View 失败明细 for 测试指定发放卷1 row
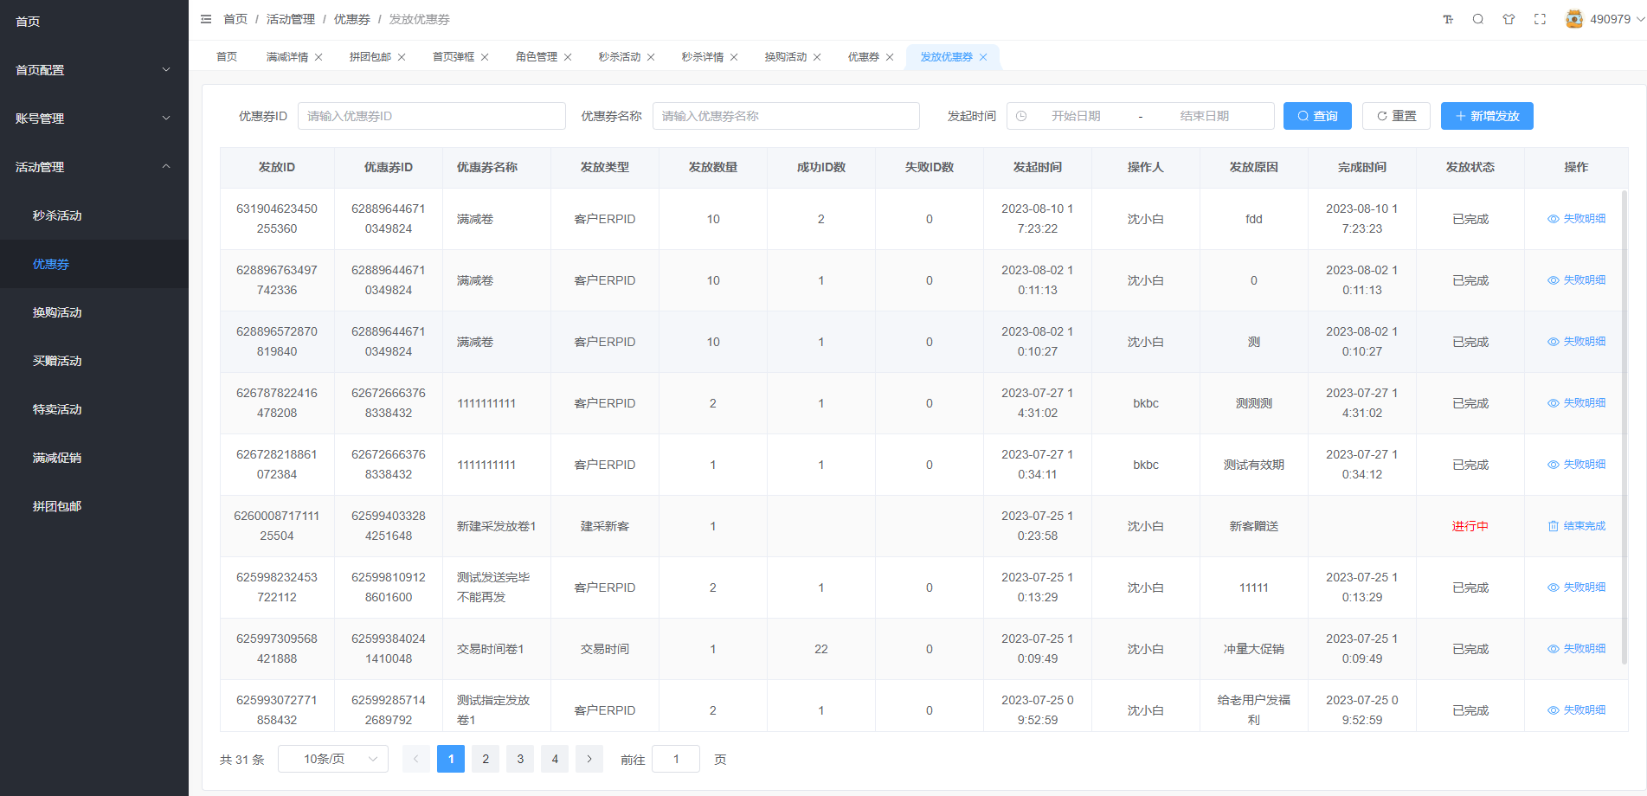The height and width of the screenshot is (796, 1647). (x=1576, y=710)
